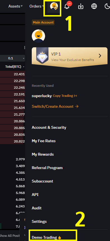Open the notifications bell

(67, 6)
